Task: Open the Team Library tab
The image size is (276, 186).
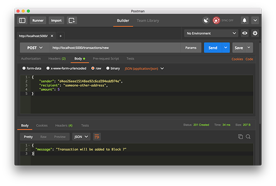Action: 148,20
